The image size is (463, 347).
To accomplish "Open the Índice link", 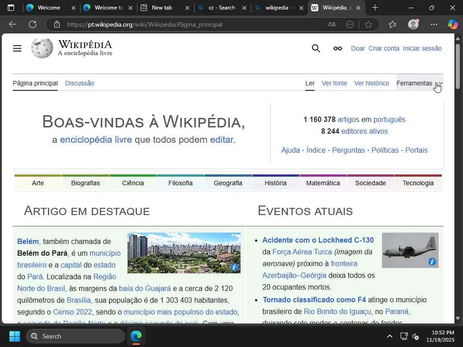I will (316, 150).
